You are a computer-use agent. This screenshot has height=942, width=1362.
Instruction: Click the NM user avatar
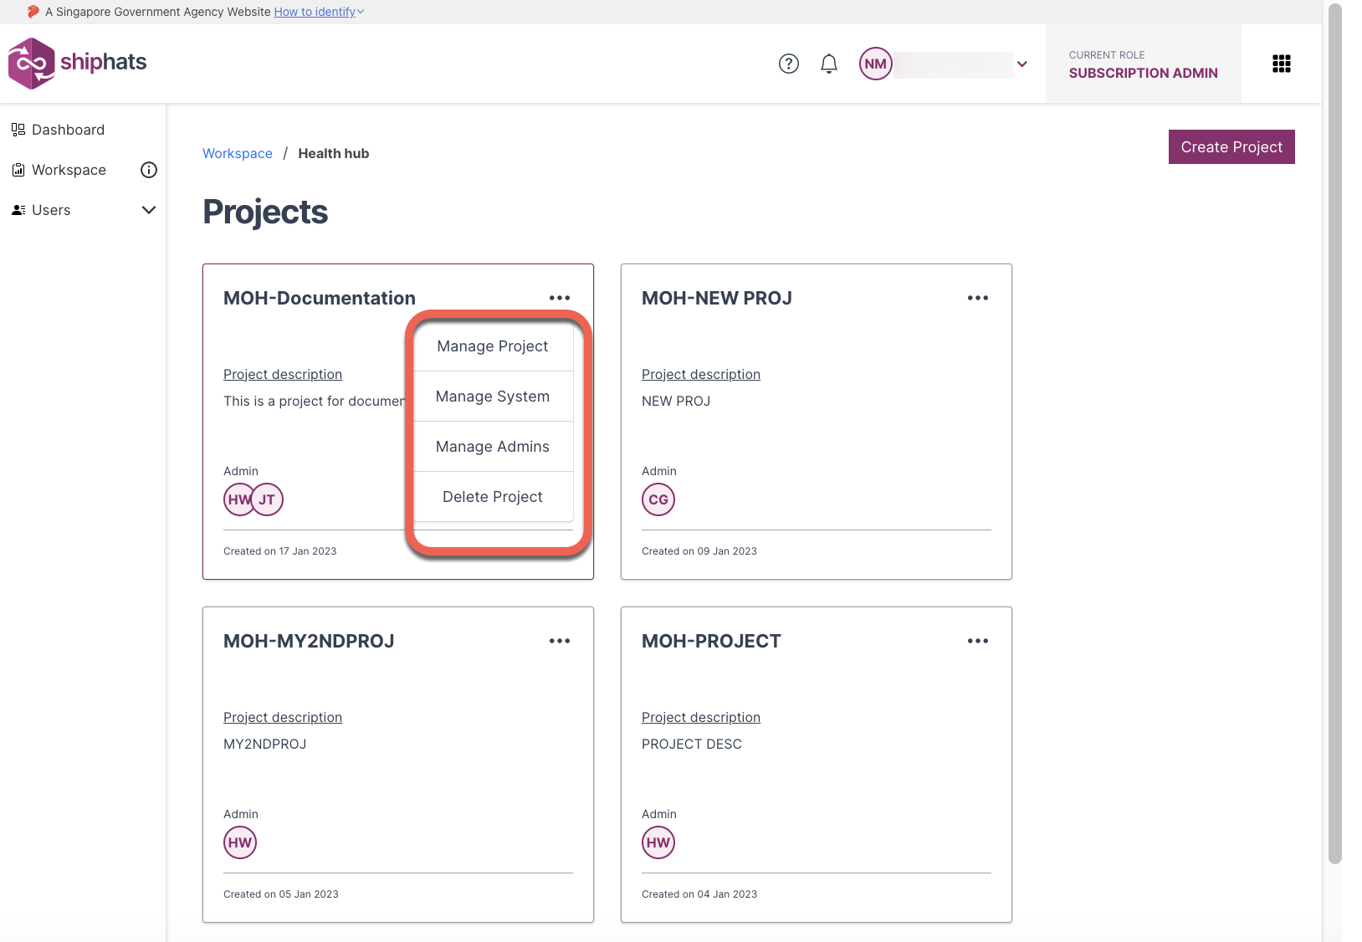point(876,64)
